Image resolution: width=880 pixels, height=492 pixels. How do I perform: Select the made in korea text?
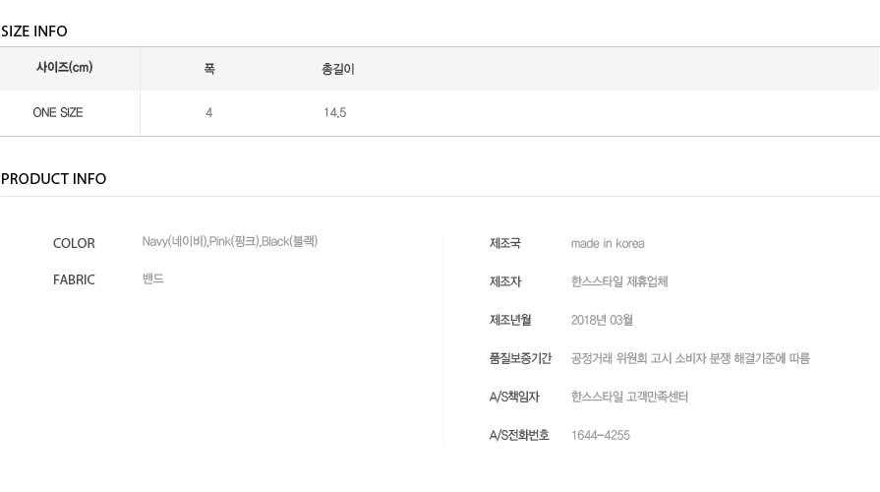(608, 244)
